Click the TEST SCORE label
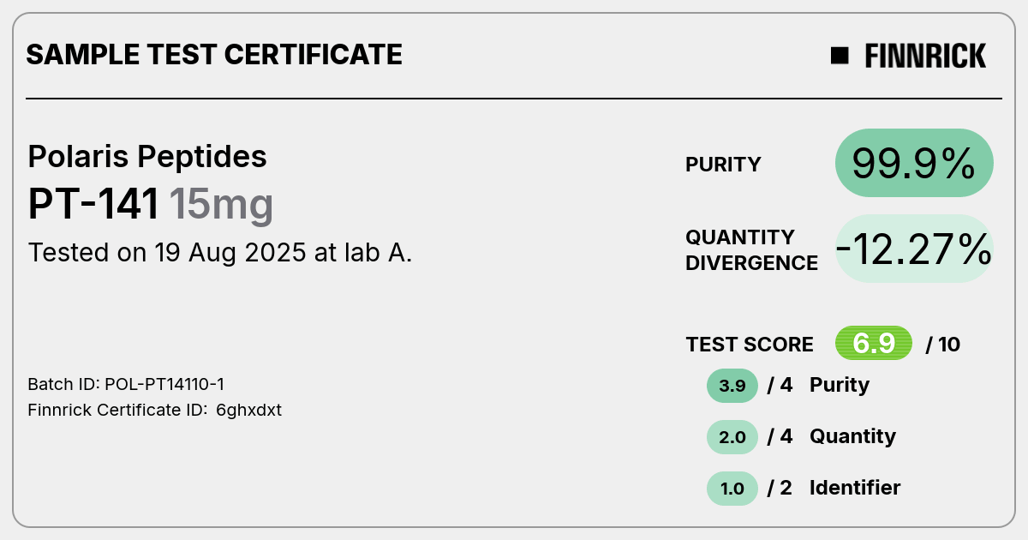 click(750, 345)
